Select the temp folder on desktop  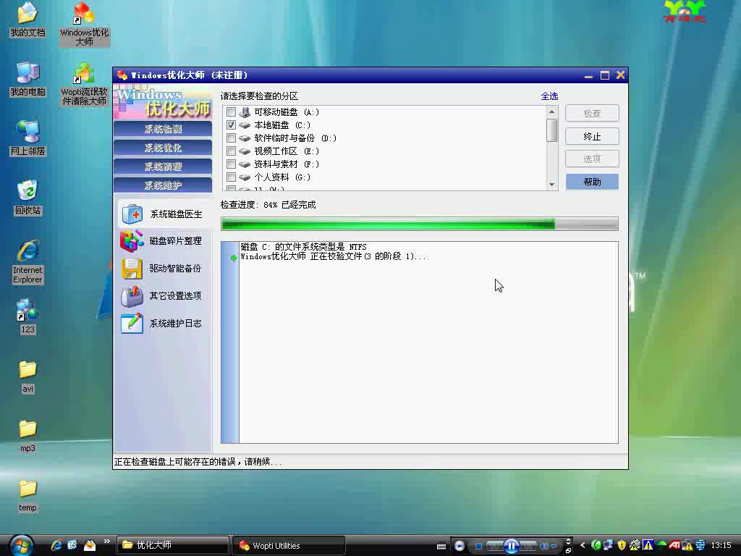click(x=28, y=495)
